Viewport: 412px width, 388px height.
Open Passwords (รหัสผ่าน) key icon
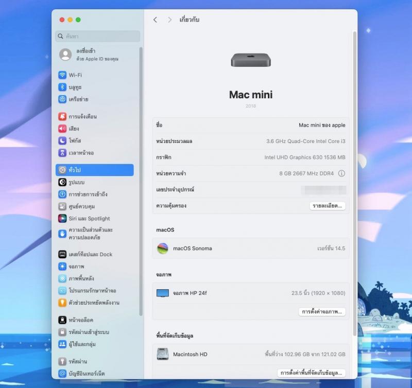pyautogui.click(x=62, y=361)
